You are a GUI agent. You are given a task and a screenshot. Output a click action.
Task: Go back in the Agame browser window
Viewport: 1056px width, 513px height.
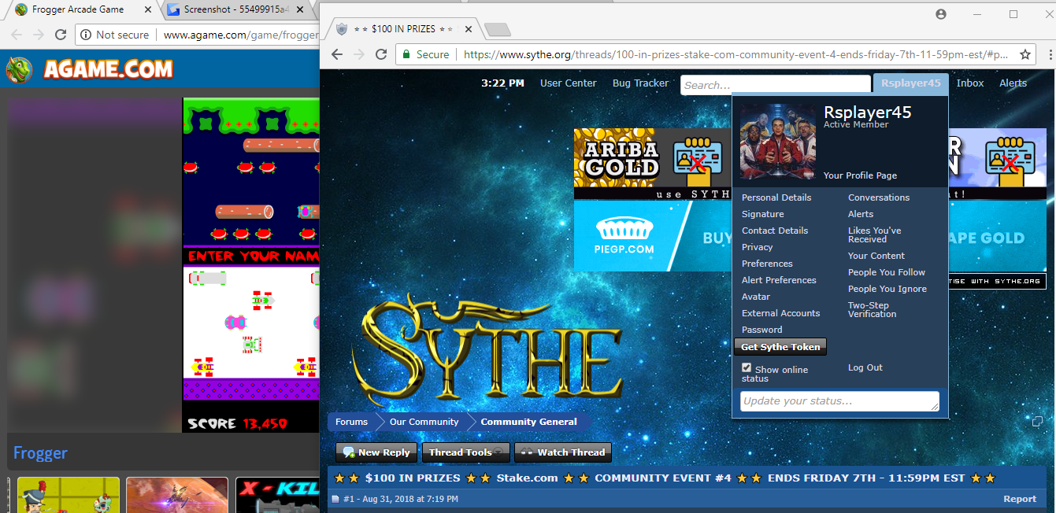tap(17, 35)
